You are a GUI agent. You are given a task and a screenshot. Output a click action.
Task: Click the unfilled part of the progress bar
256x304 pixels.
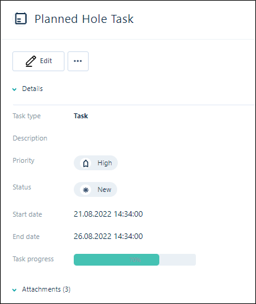pyautogui.click(x=177, y=259)
